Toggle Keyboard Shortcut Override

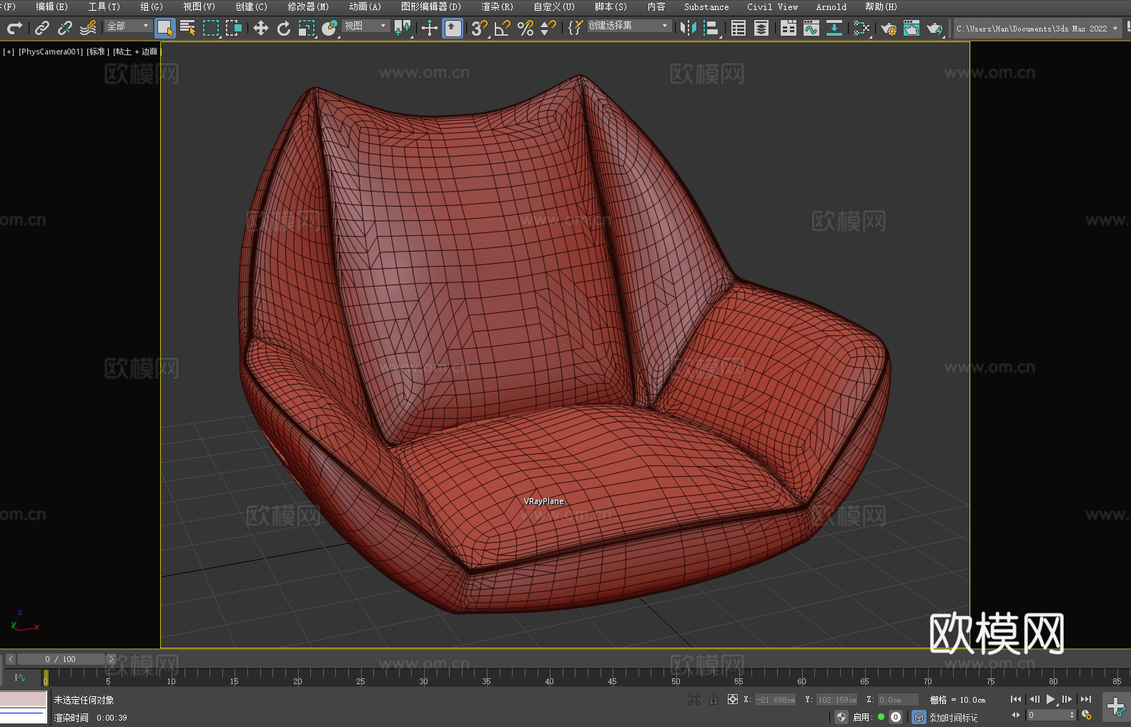[x=453, y=28]
